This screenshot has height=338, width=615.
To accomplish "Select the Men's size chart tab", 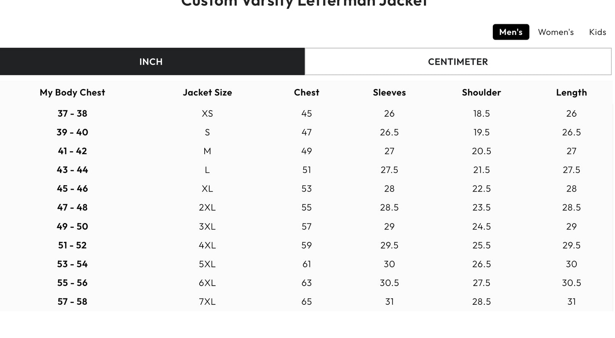I will tap(511, 31).
